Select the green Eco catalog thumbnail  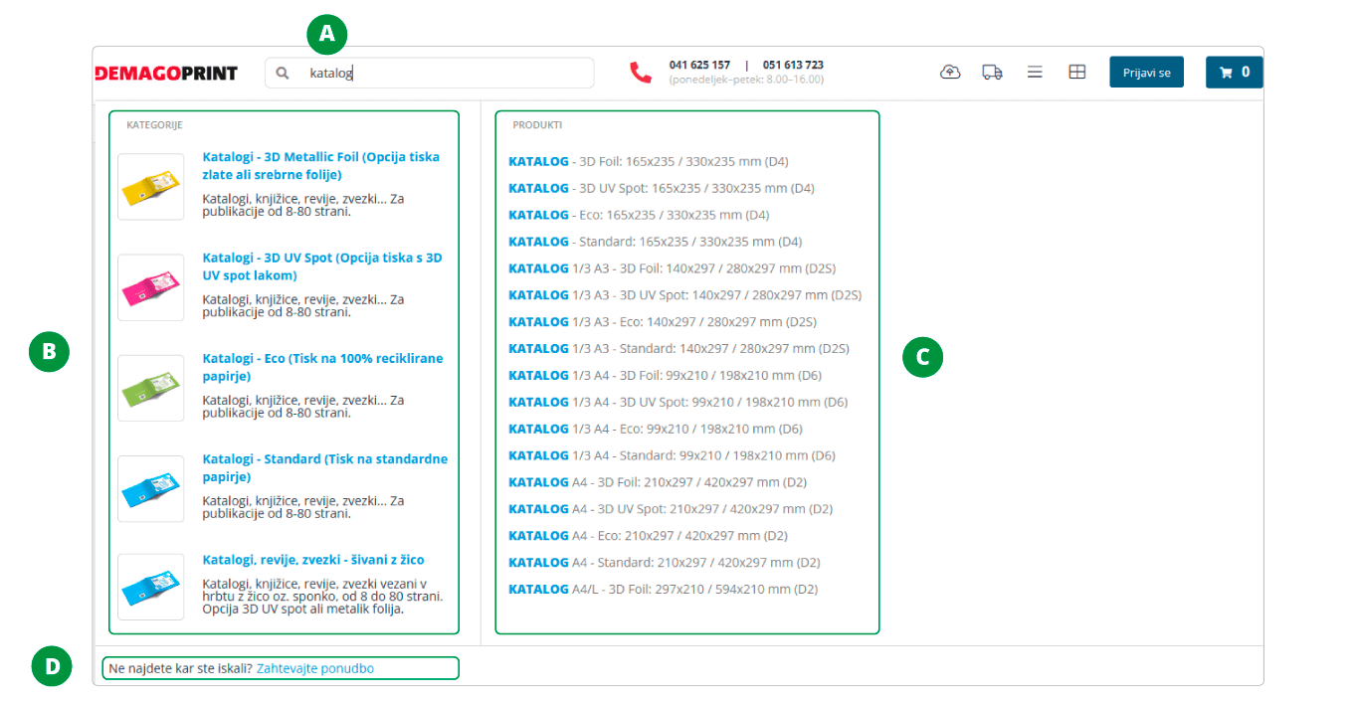pos(150,388)
